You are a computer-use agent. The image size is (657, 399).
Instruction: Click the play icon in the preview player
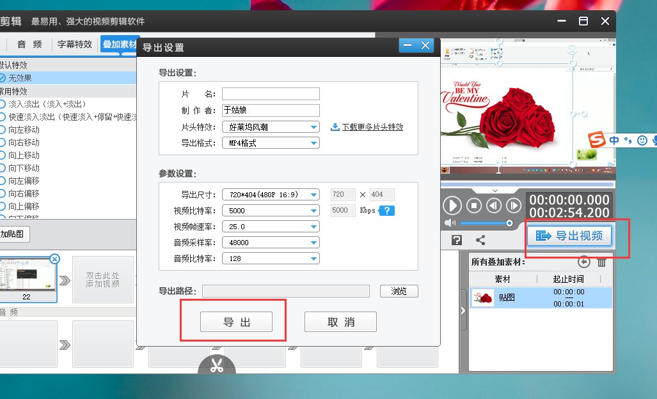(452, 206)
